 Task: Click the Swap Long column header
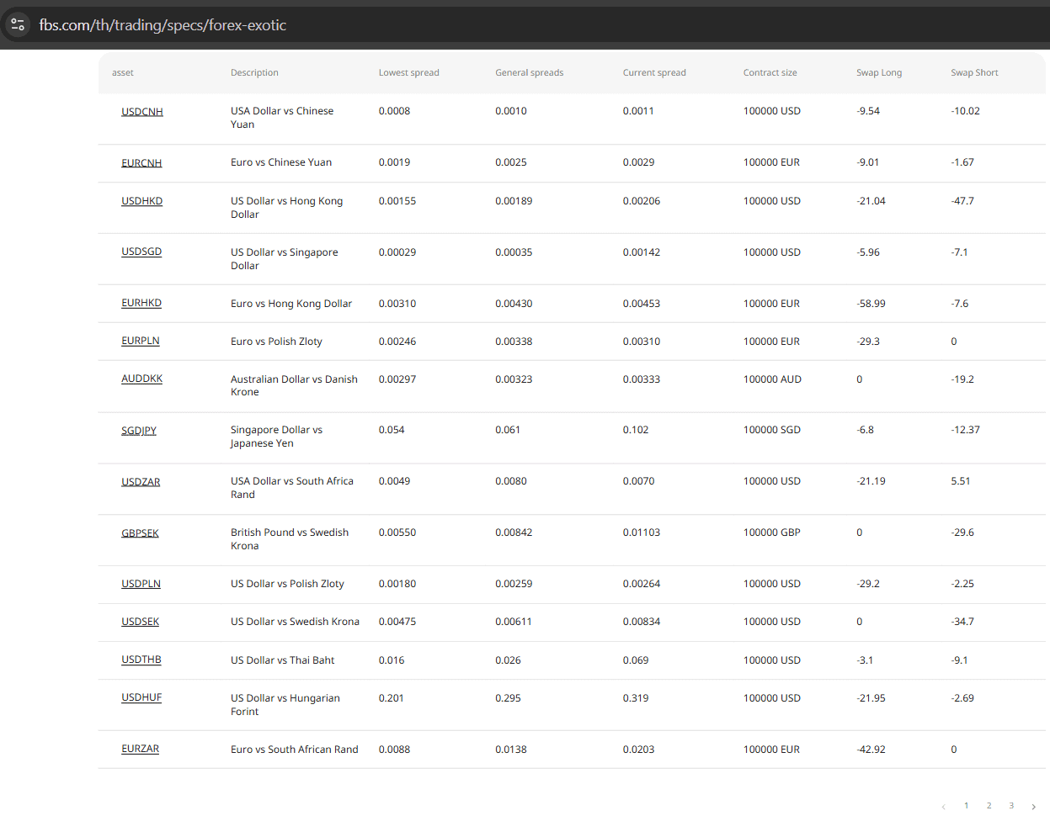tap(879, 73)
